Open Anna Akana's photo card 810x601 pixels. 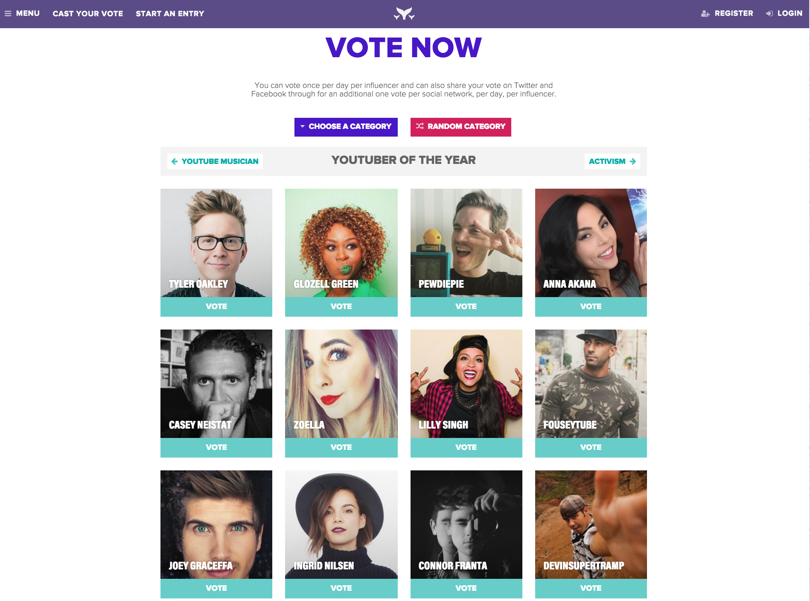click(591, 243)
